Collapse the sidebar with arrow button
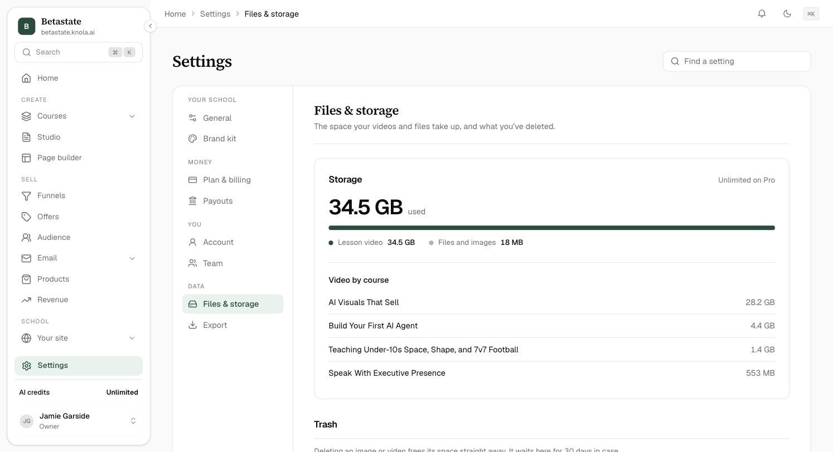 tap(150, 26)
